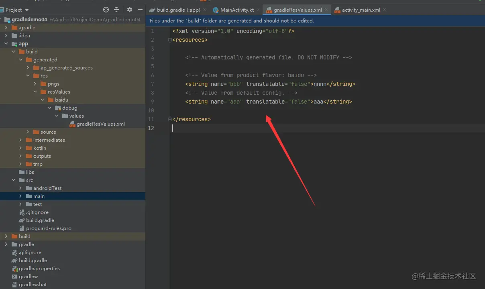This screenshot has height=289, width=485.
Task: Select the gradleResValues.xml editor tab
Action: pyautogui.click(x=298, y=10)
